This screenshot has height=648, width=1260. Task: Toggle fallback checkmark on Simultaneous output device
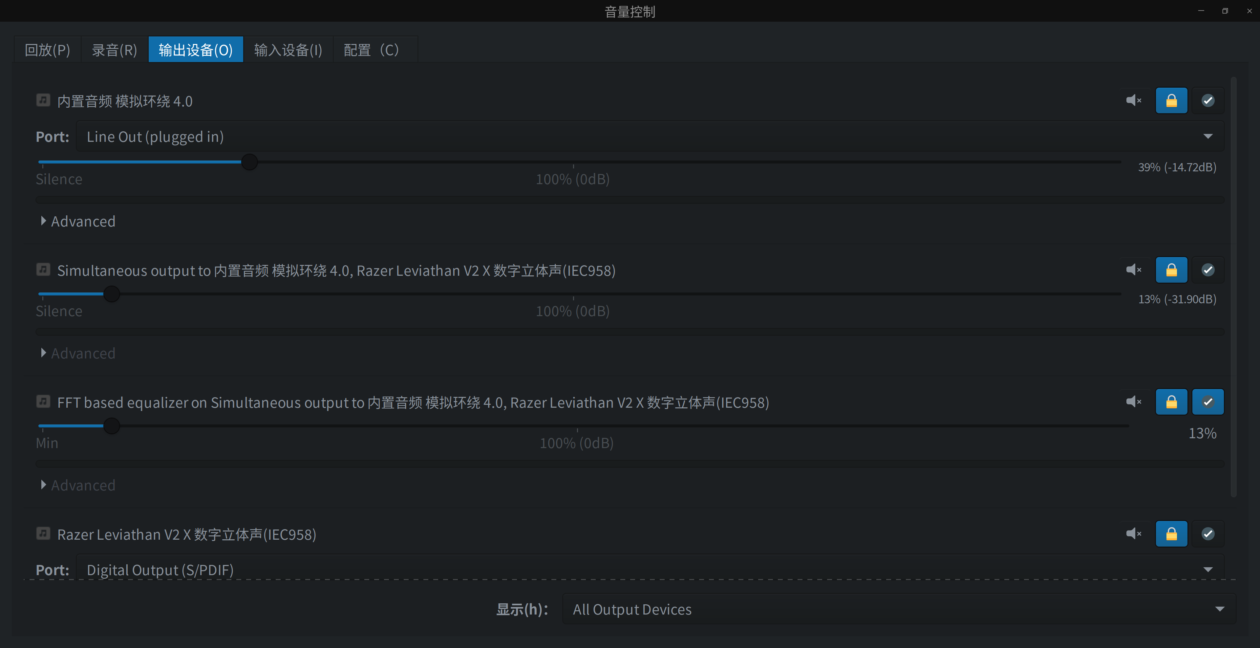(x=1208, y=270)
